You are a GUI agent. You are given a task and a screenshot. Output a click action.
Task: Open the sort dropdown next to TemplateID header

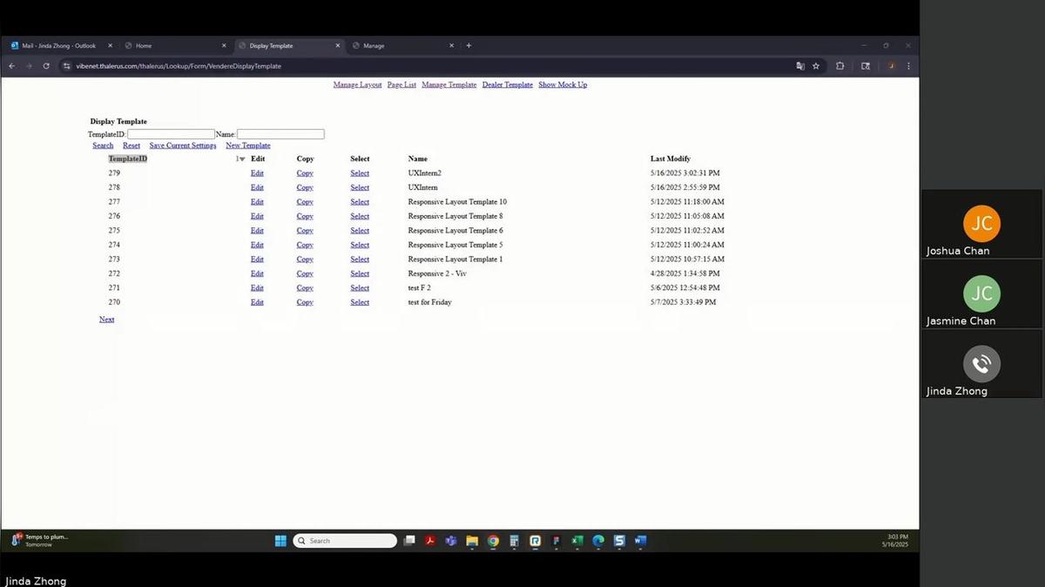(x=241, y=159)
